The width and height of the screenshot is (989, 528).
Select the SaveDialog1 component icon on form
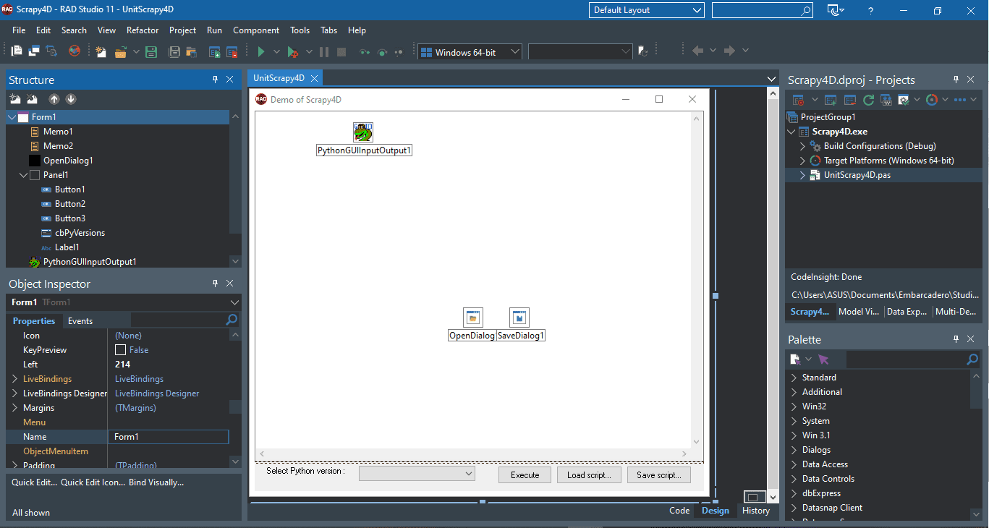click(519, 318)
